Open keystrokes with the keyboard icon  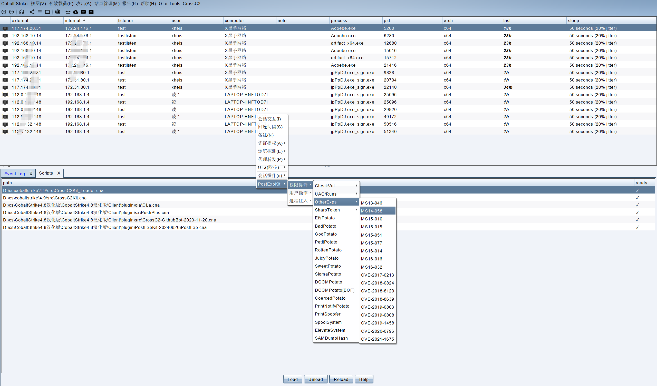(x=83, y=12)
